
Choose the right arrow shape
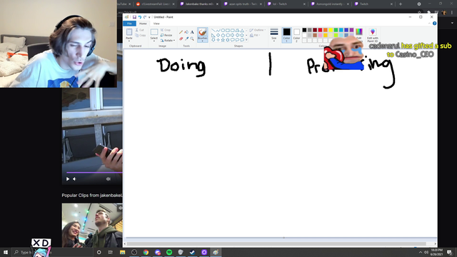232,35
